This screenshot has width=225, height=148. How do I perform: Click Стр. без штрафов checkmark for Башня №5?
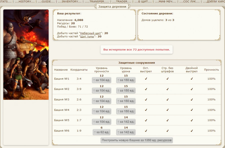(x=167, y=120)
